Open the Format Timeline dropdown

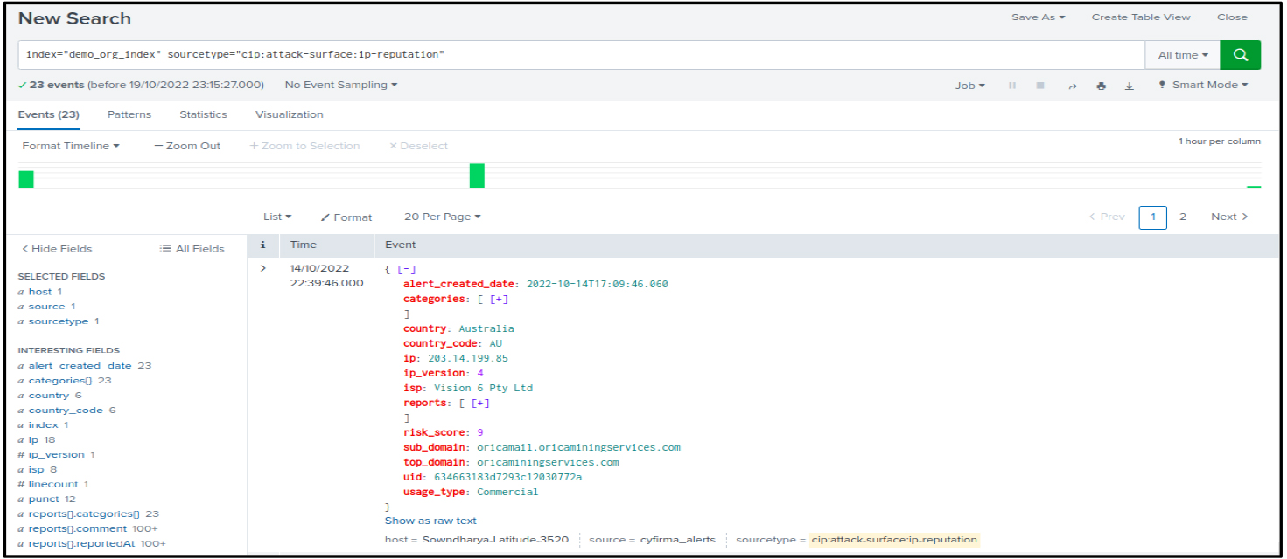[x=71, y=146]
